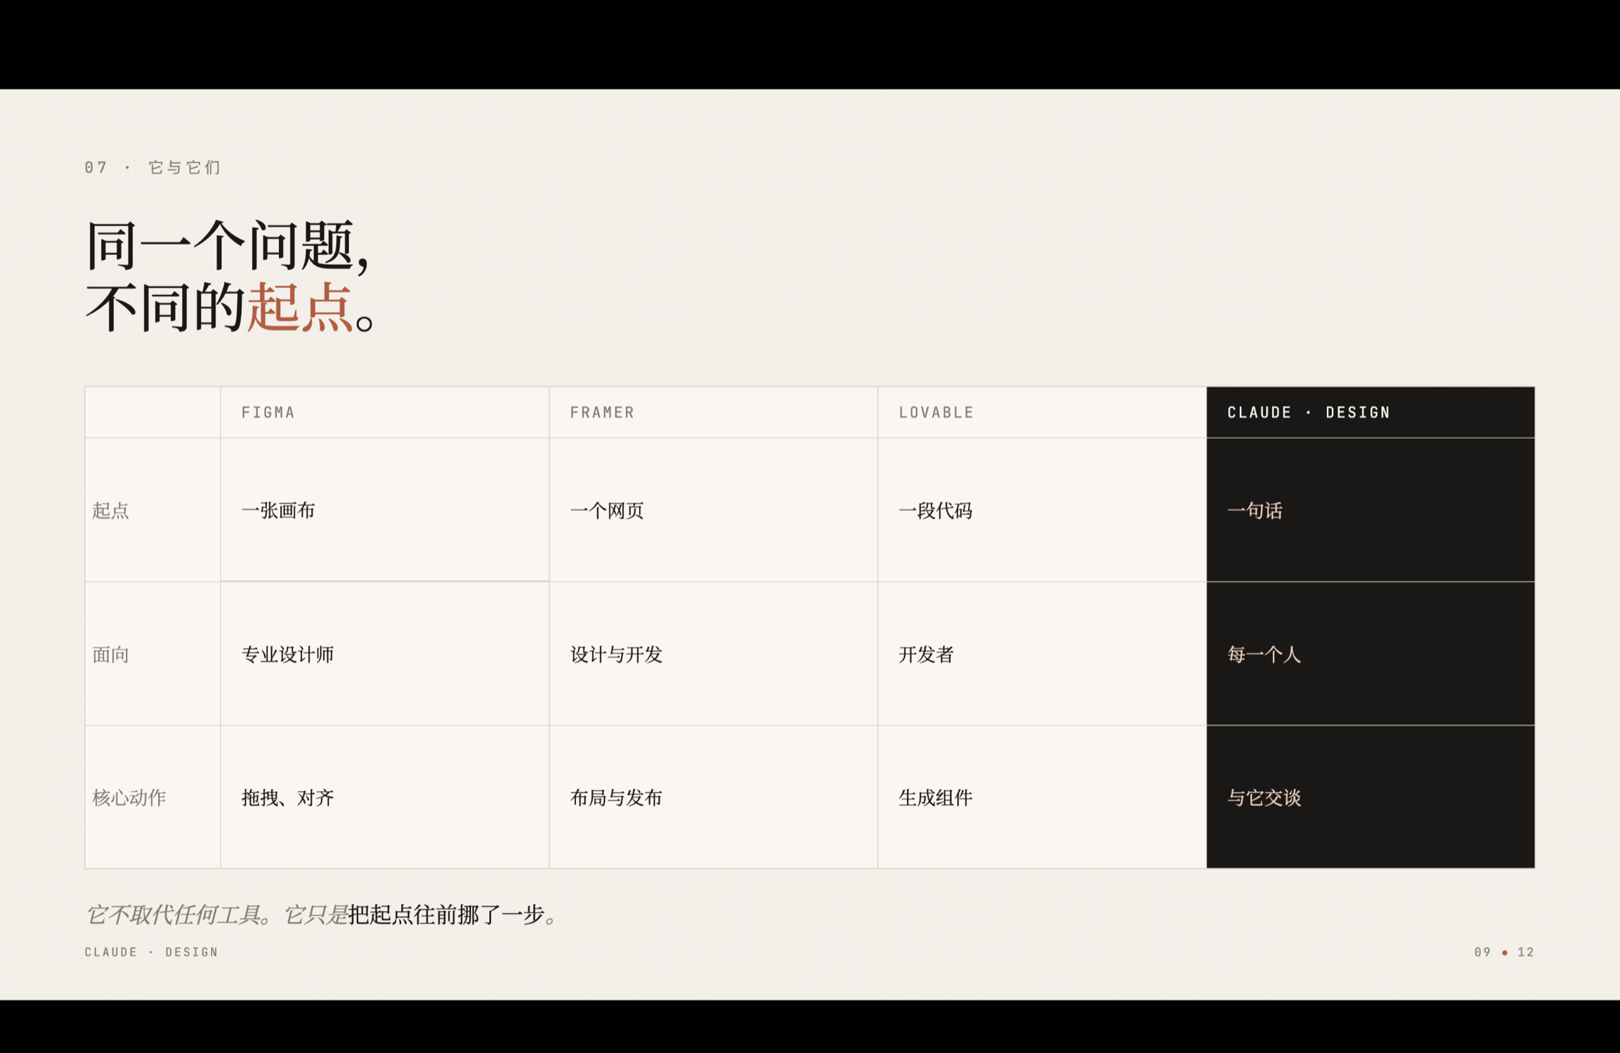Click the 起点 row label

coord(111,511)
